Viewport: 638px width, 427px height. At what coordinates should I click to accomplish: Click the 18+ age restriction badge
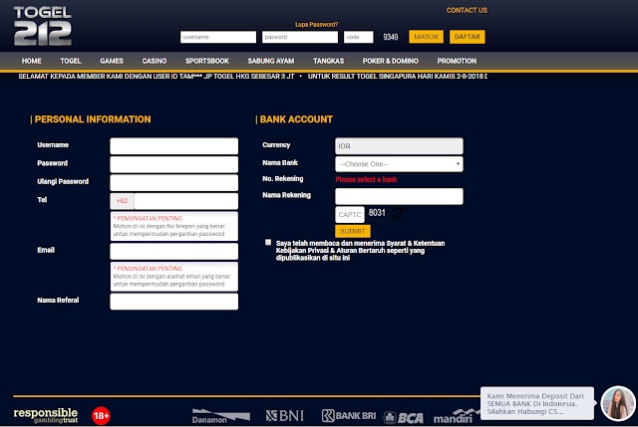tap(101, 416)
